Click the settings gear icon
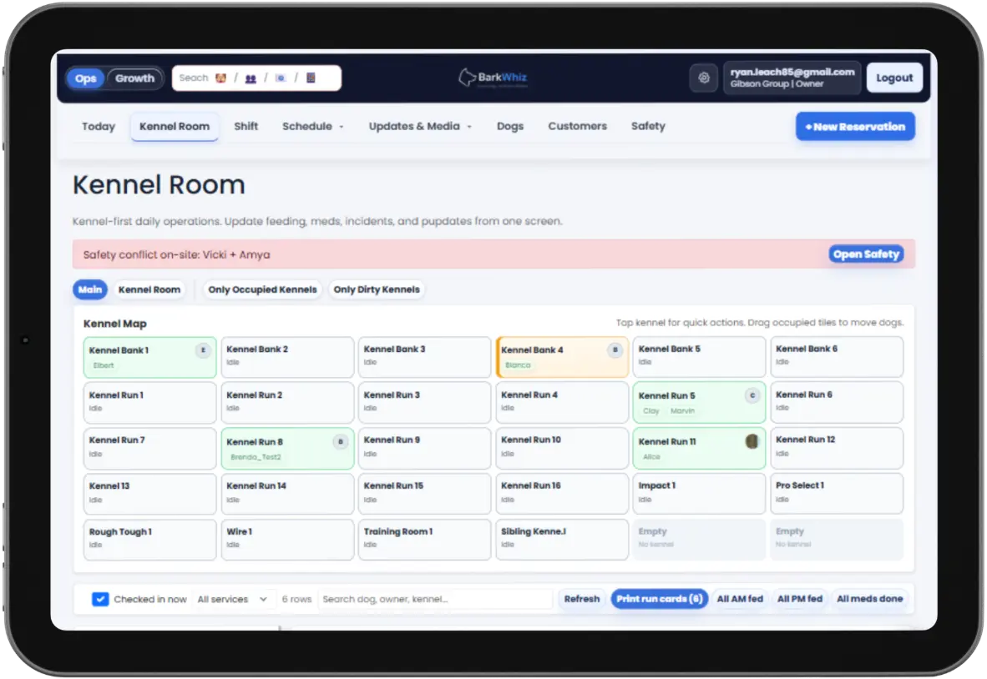The height and width of the screenshot is (679, 987). click(x=704, y=78)
